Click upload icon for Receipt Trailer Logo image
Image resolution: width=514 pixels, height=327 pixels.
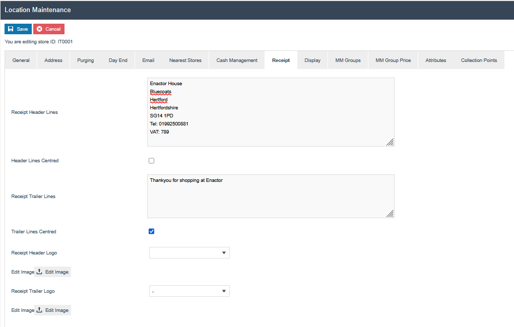click(39, 310)
